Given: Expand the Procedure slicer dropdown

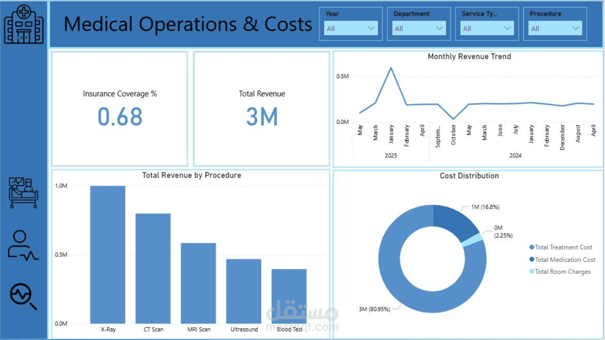Looking at the screenshot, I should 555,28.
